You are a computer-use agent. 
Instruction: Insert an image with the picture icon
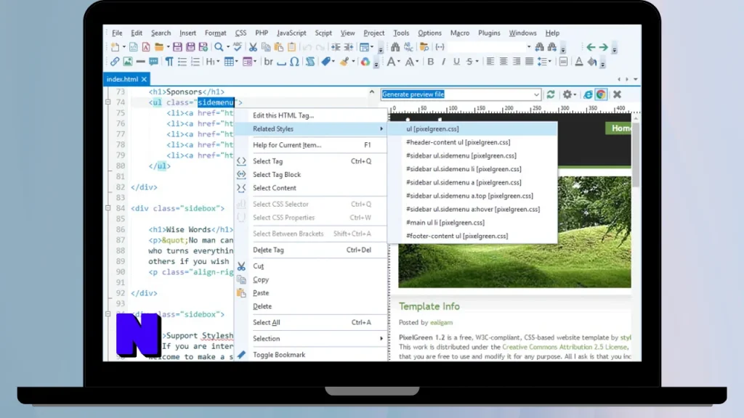tap(128, 62)
